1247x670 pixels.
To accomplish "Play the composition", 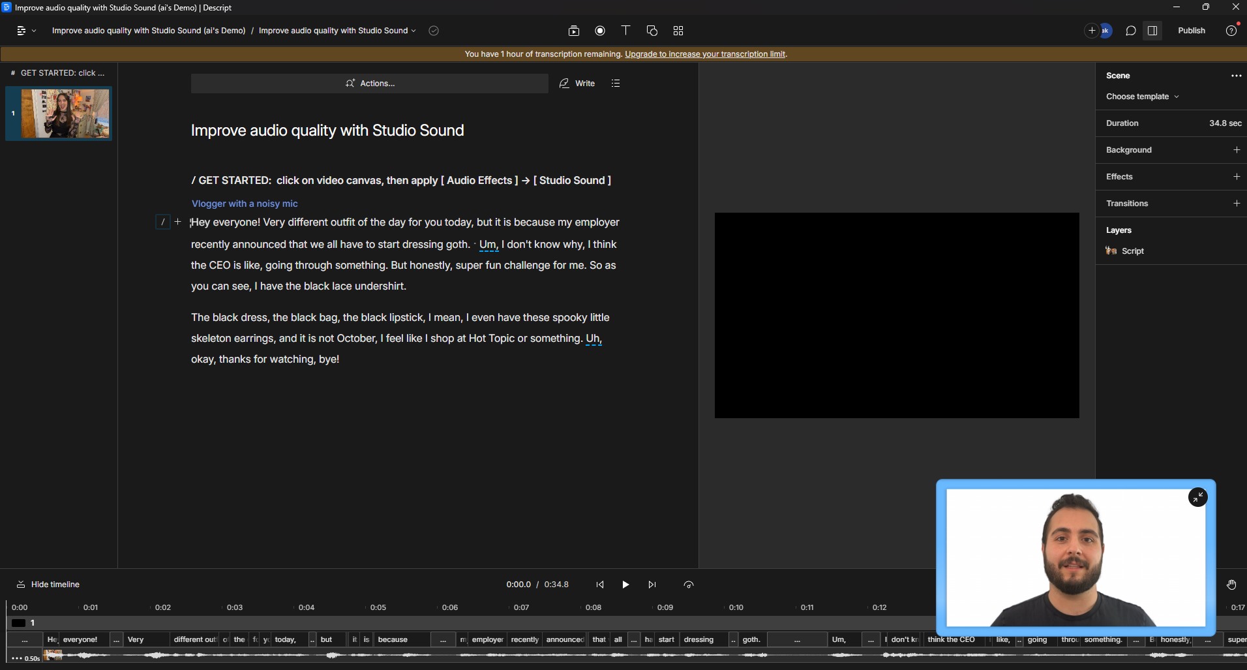I will [x=625, y=585].
